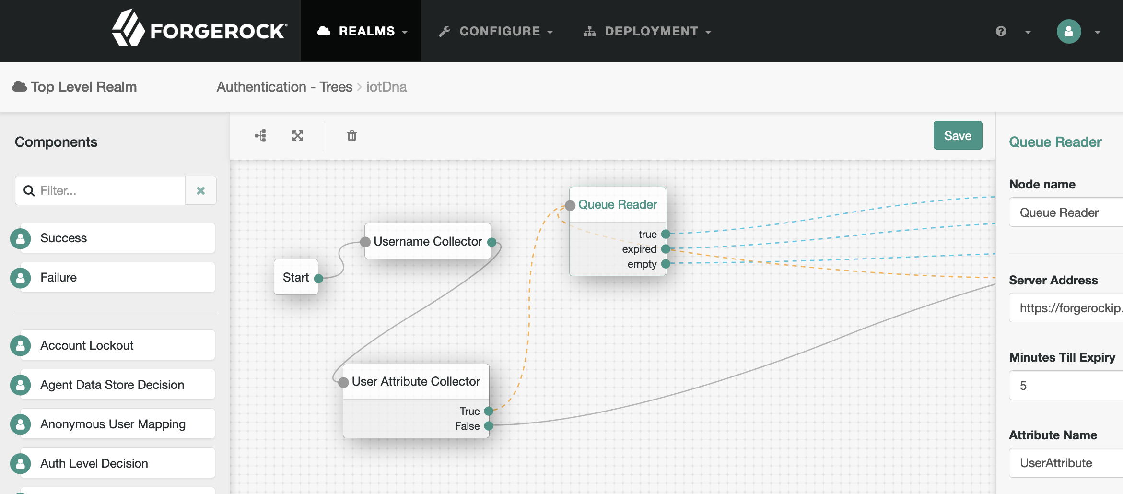This screenshot has height=494, width=1123.
Task: Edit the Server Address field
Action: [x=1066, y=307]
